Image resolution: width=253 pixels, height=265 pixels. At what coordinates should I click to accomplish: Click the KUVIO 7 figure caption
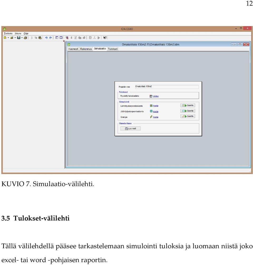[48, 184]
